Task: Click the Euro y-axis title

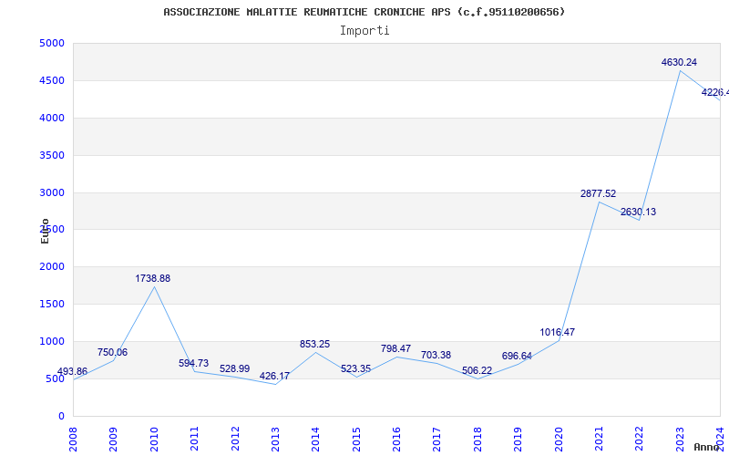Action: pyautogui.click(x=45, y=230)
